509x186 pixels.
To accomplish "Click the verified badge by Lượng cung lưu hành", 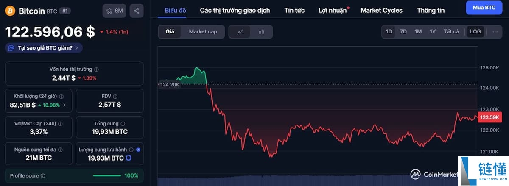I will [138, 150].
